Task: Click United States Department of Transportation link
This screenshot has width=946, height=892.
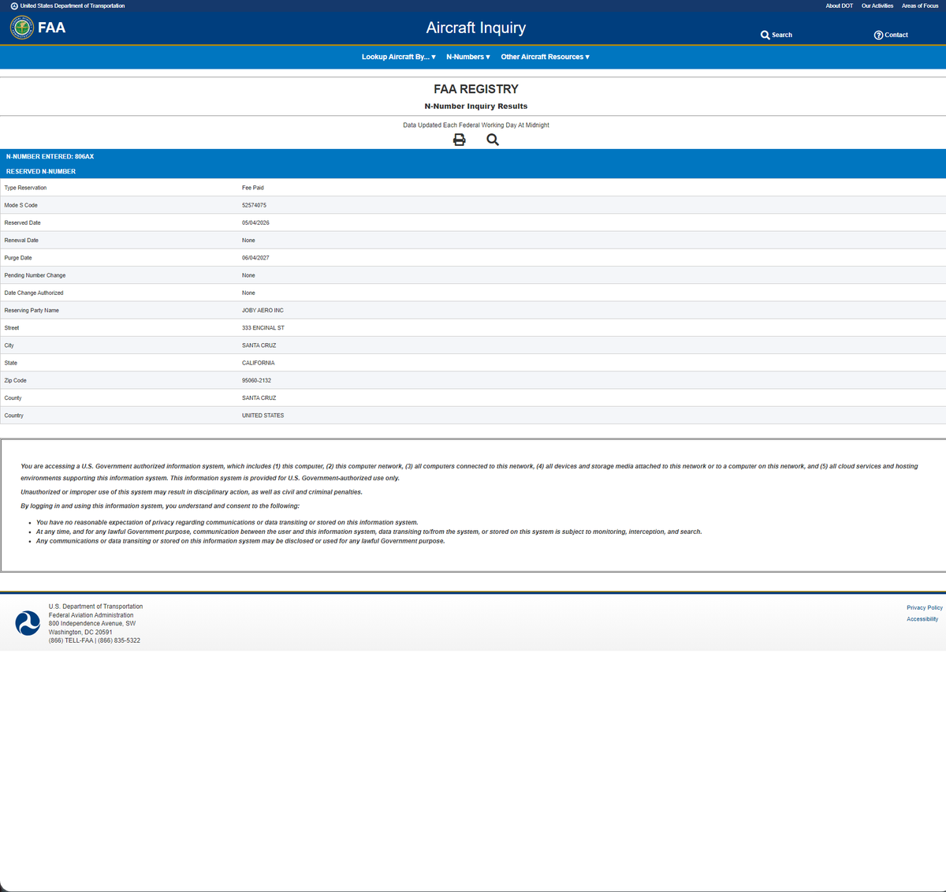Action: pyautogui.click(x=68, y=6)
